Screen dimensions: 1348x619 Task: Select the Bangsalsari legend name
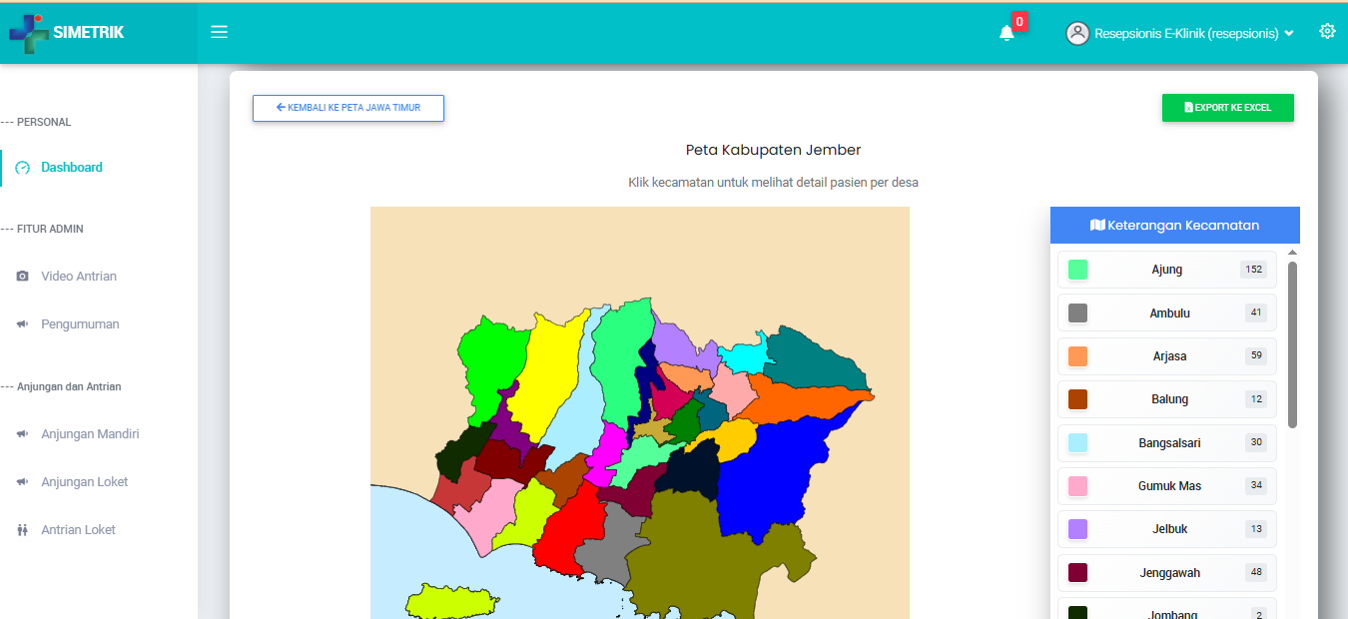coord(1169,443)
